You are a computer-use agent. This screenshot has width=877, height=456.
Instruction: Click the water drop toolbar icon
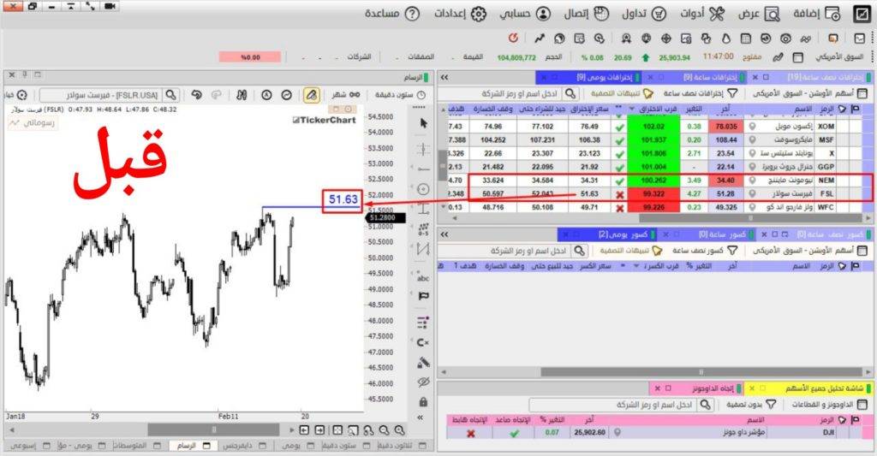pos(726,38)
